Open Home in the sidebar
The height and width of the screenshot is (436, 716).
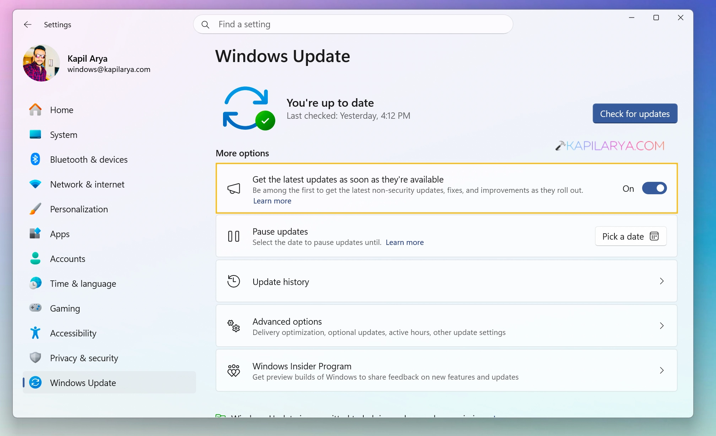[109, 110]
